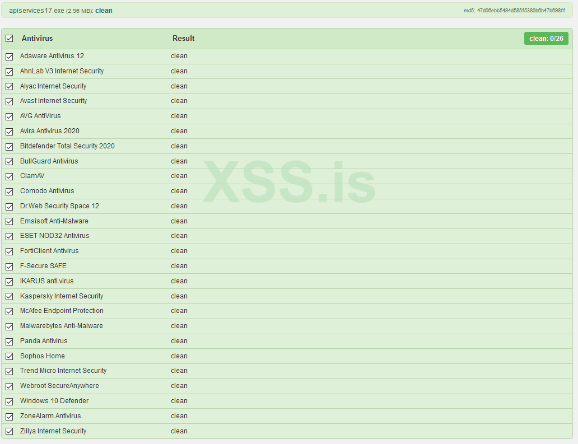578x444 pixels.
Task: Toggle the Windows 10 Defender checkbox
Action: click(9, 401)
